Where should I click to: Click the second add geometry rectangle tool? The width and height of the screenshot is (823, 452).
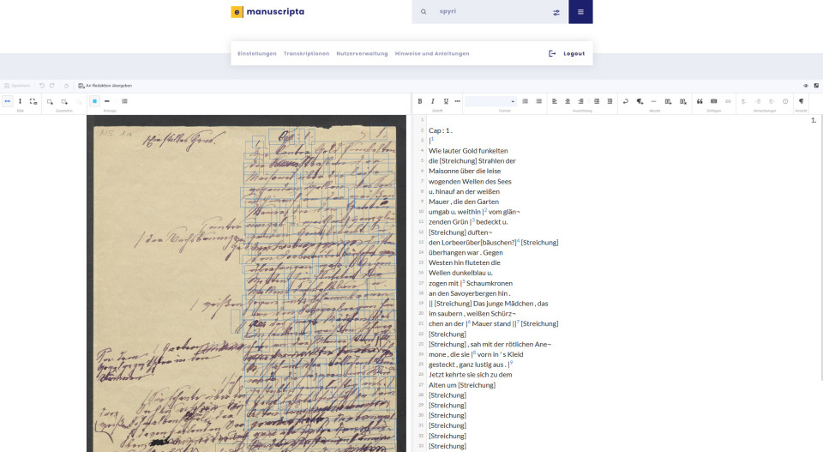pyautogui.click(x=64, y=101)
